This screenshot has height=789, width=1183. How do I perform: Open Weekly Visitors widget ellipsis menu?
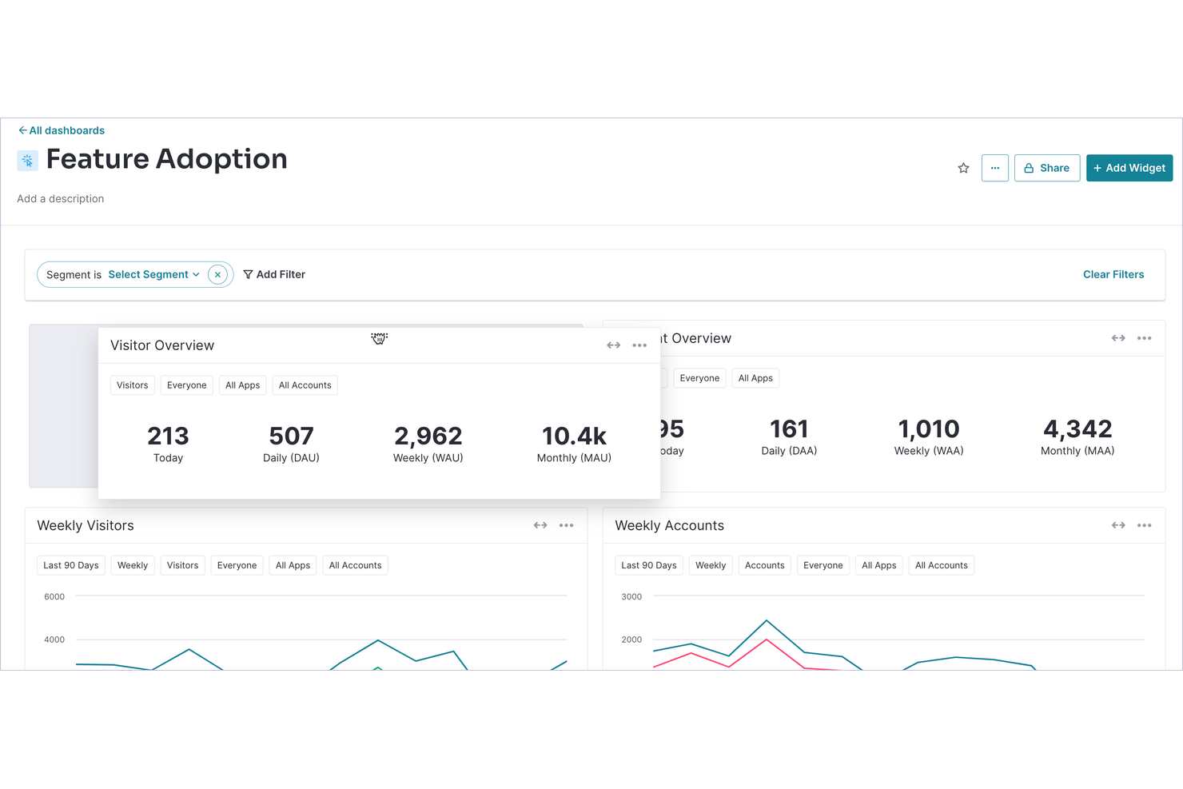566,525
